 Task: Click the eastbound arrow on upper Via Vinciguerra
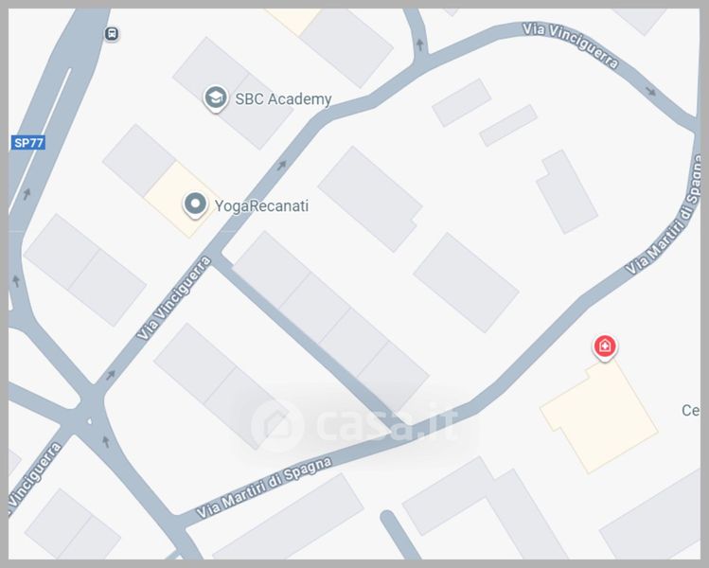[650, 91]
